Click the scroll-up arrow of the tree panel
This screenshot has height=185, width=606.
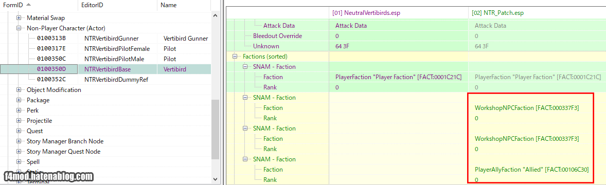tap(215, 15)
